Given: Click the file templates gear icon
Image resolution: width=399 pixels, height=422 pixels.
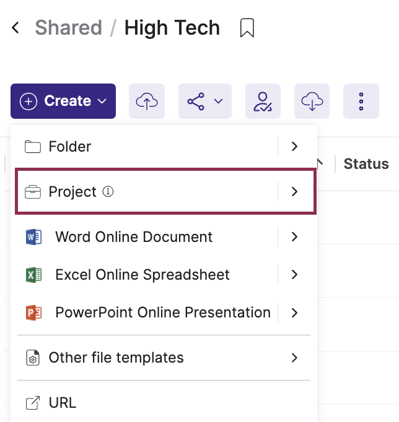Looking at the screenshot, I should point(33,358).
